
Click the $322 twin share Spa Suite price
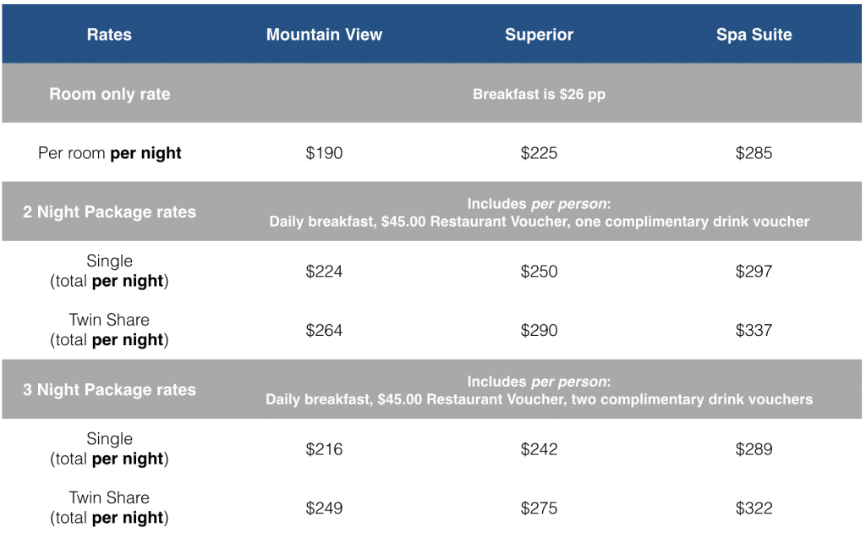(x=754, y=508)
